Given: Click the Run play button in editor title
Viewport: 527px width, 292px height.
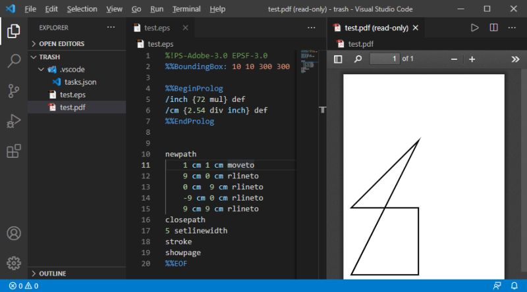Looking at the screenshot, I should tap(474, 28).
